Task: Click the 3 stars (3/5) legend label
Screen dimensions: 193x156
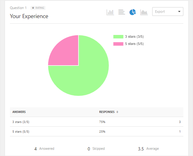Action: (x=134, y=37)
